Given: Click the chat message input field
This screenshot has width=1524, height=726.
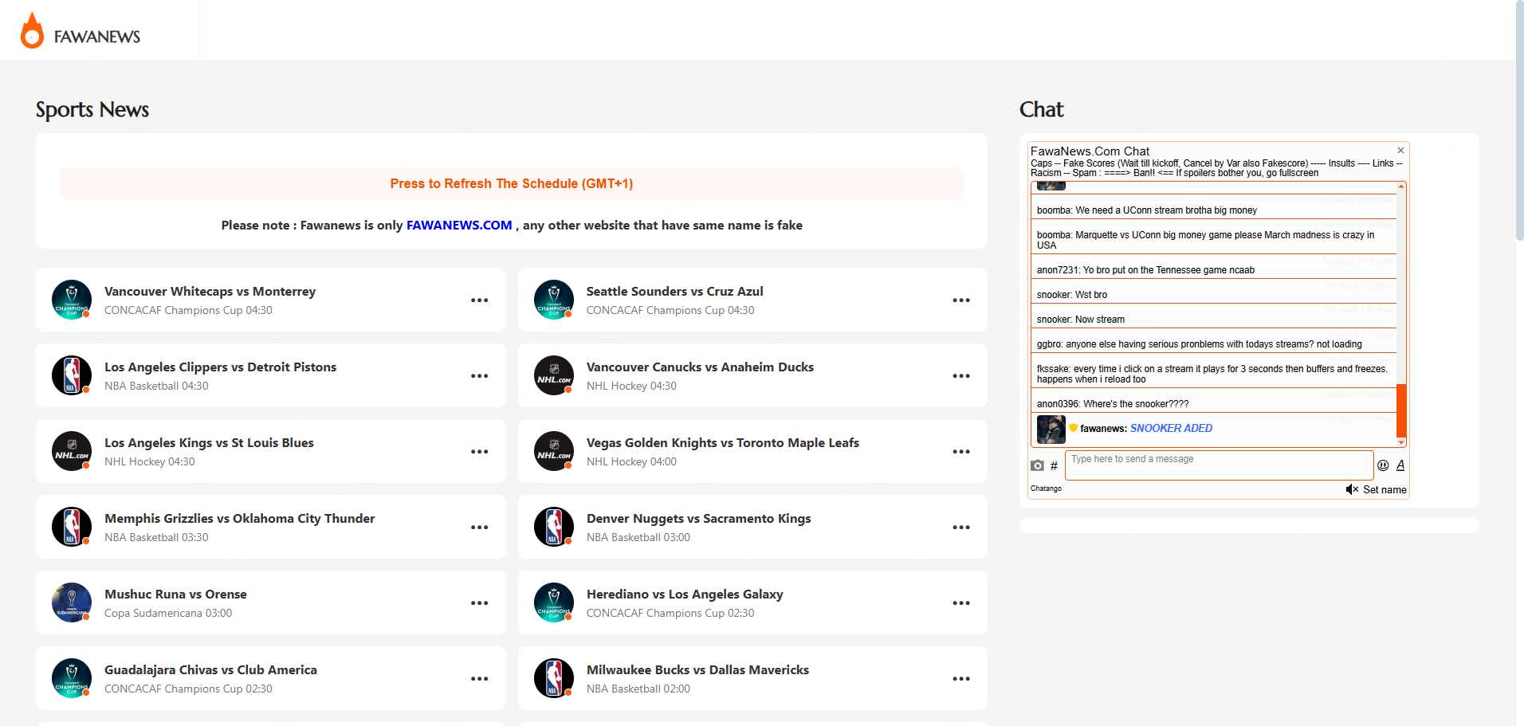Looking at the screenshot, I should point(1218,465).
